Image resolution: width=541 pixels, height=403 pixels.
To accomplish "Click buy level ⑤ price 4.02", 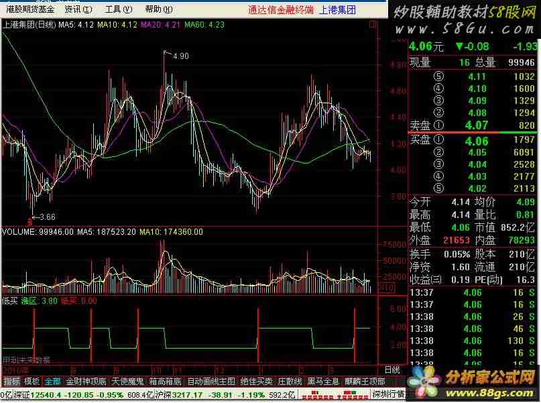I will [477, 188].
